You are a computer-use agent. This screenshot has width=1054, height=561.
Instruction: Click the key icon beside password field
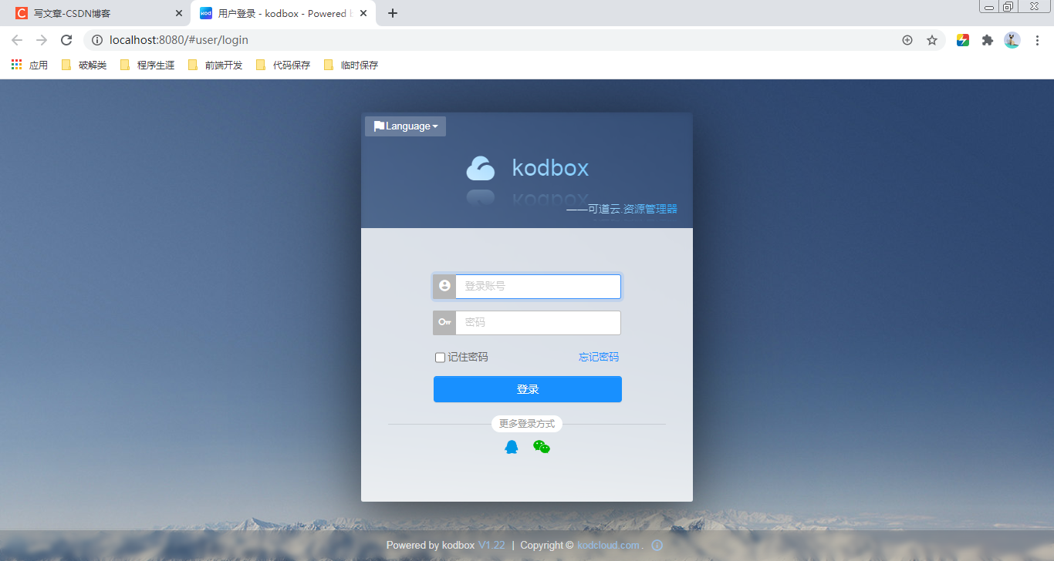(x=444, y=322)
